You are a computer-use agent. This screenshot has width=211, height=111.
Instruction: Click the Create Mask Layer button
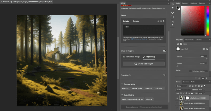pyautogui.click(x=144, y=64)
